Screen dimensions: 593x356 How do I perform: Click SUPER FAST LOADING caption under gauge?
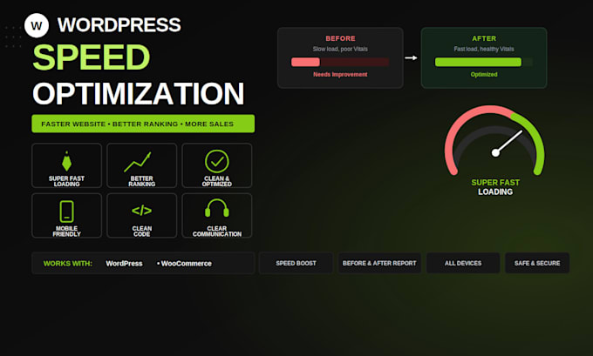[495, 187]
